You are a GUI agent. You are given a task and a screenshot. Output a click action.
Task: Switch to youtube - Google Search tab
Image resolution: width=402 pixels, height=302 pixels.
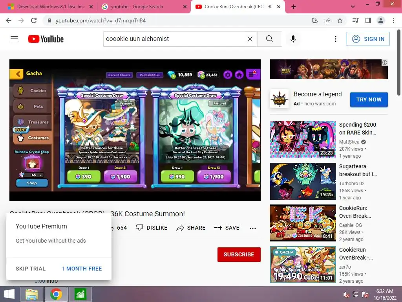144,7
